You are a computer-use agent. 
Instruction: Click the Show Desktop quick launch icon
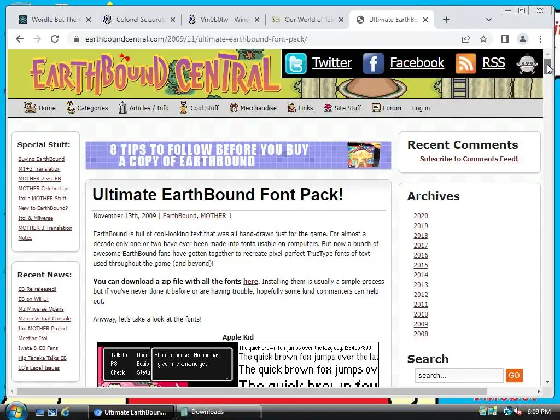(x=39, y=412)
